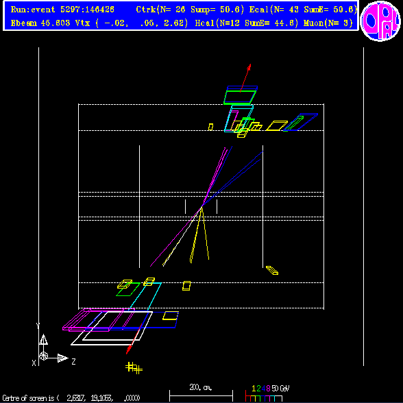Click the OPAL logo in the corner
The image size is (403, 403).
click(x=380, y=21)
